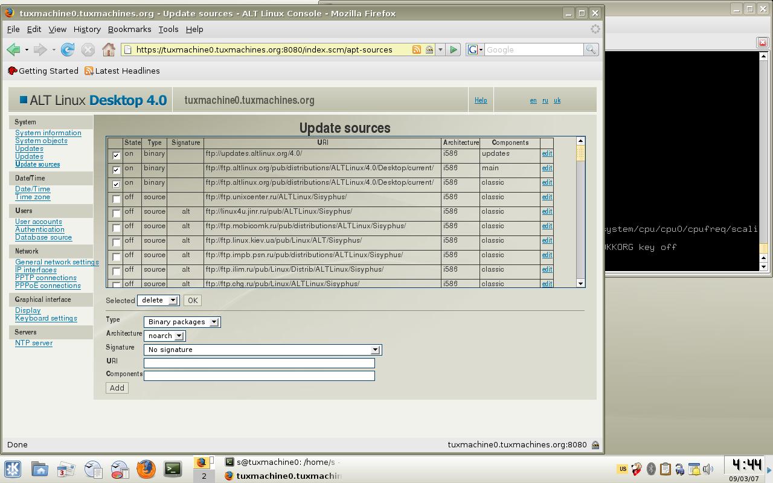773x483 pixels.
Task: Launch the chart office app from the panel
Action: (120, 469)
